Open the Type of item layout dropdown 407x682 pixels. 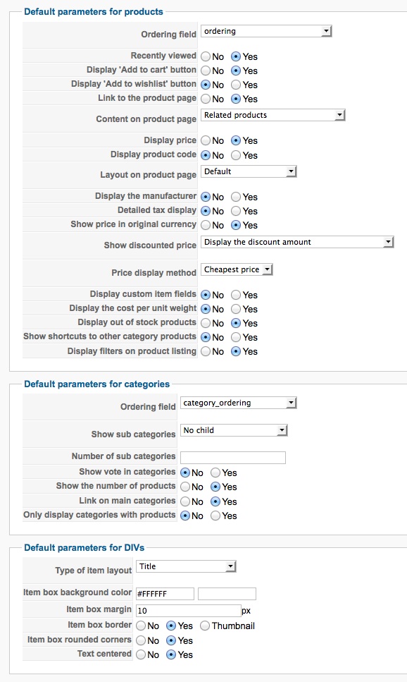(186, 567)
